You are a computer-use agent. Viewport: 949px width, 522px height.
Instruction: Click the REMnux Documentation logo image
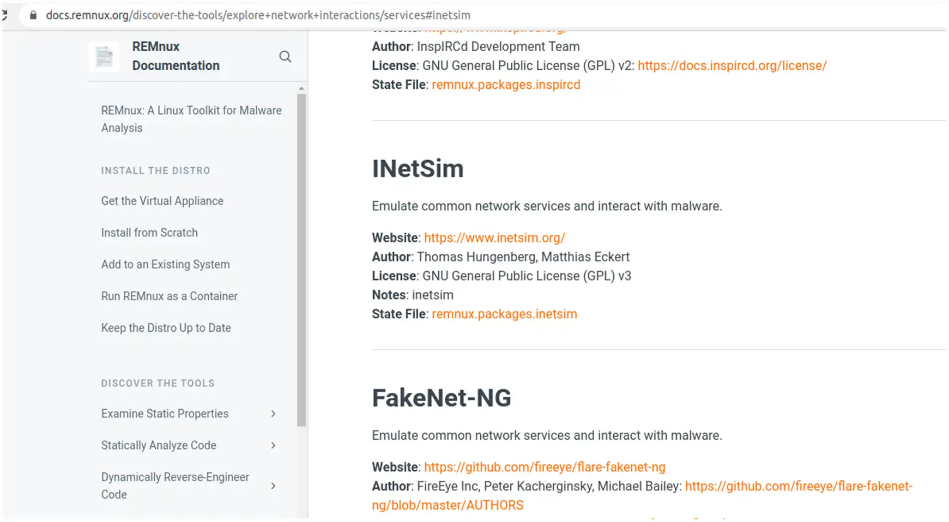click(x=104, y=56)
